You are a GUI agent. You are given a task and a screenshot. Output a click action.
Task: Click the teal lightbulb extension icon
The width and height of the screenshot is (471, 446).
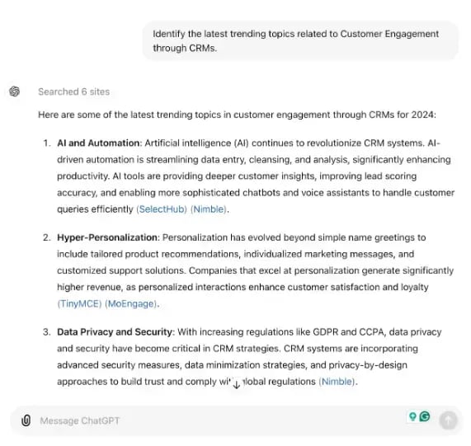413,416
